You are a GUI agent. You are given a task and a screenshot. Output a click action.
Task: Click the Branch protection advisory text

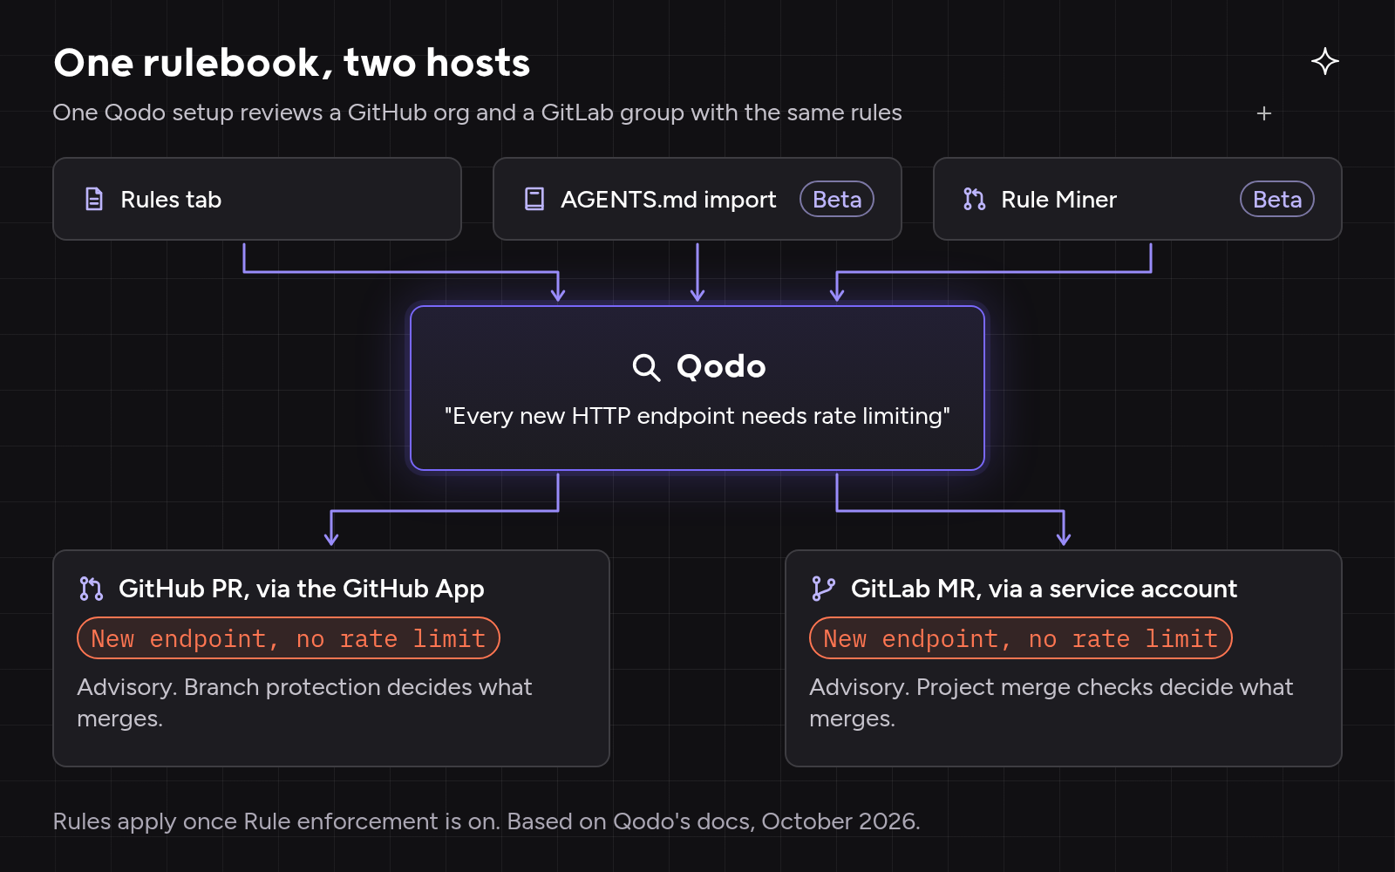coord(304,703)
